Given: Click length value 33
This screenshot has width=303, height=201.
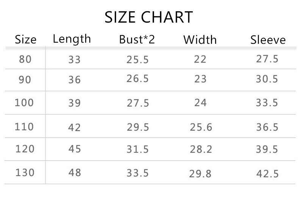Looking at the screenshot, I should pyautogui.click(x=74, y=60).
